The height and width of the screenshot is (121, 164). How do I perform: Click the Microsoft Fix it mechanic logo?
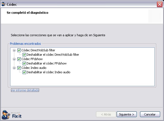6,115
